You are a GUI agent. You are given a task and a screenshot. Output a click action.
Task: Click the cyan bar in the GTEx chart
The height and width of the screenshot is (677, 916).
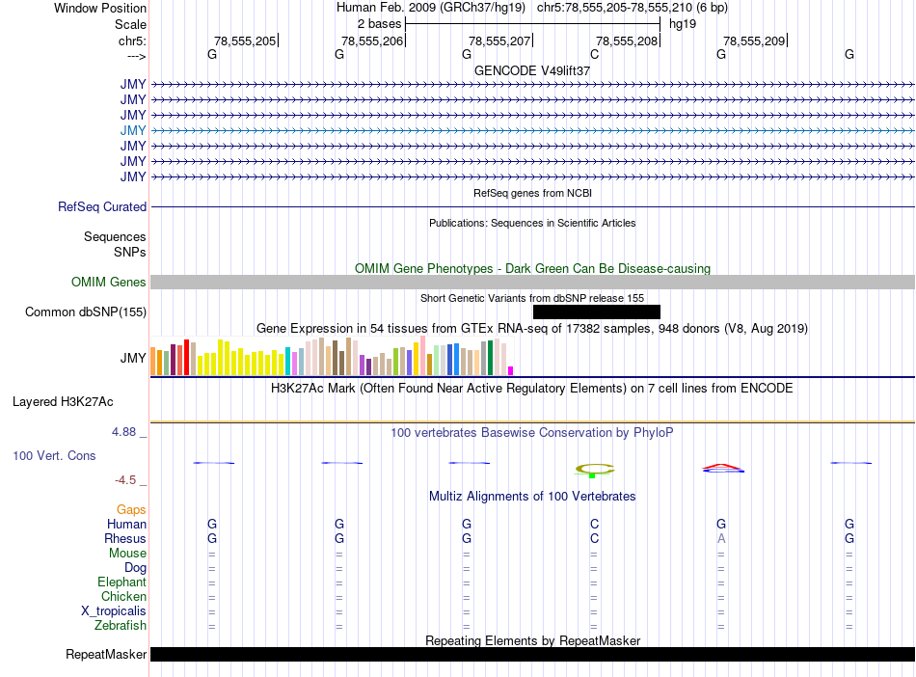click(x=287, y=361)
